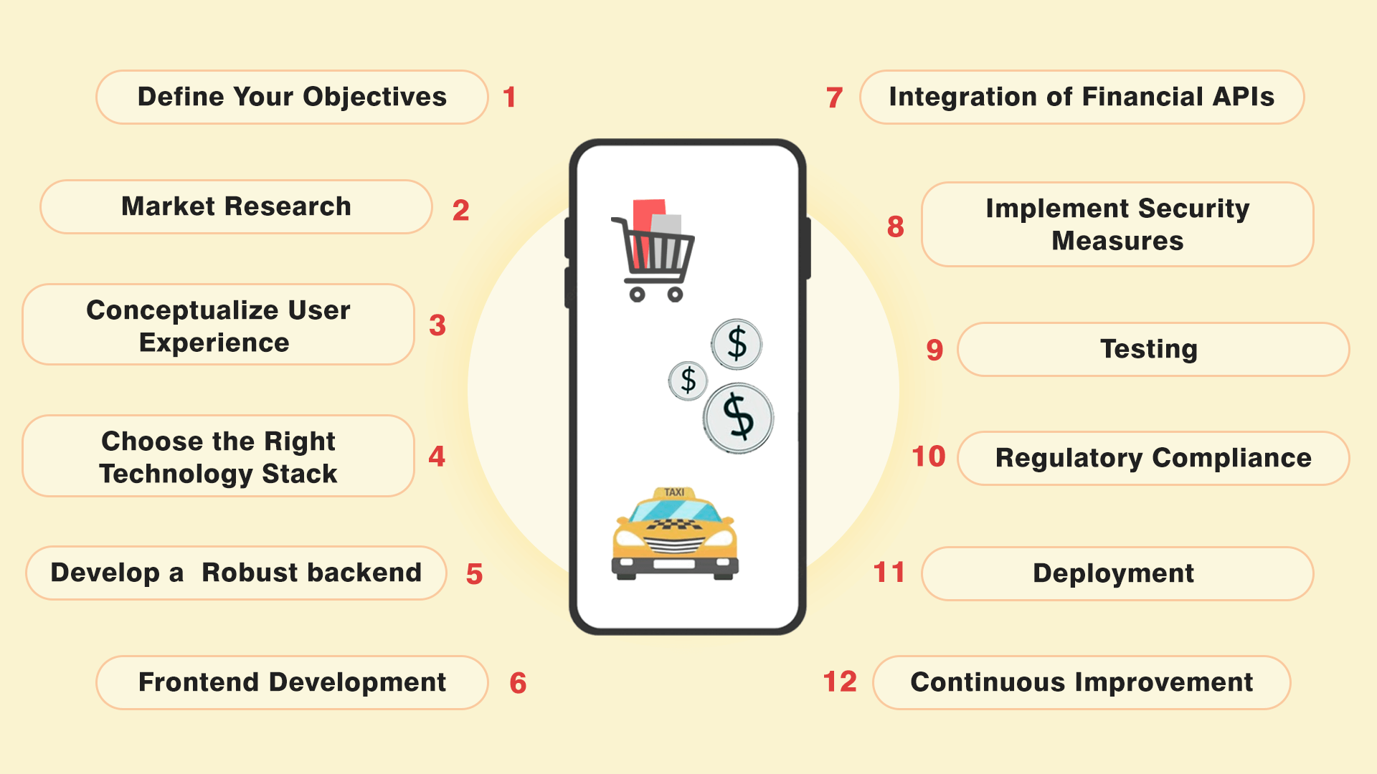Toggle the Frontend Development step
The height and width of the screenshot is (774, 1377).
pos(264,679)
